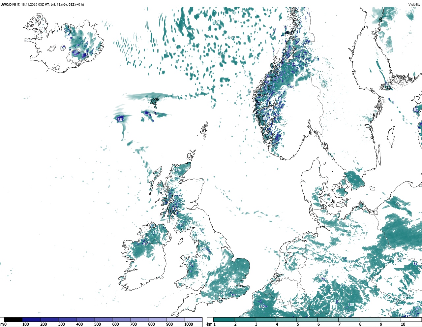Select the lightest 9–10 km legend swatch
This screenshot has height=327, width=422.
[391, 320]
